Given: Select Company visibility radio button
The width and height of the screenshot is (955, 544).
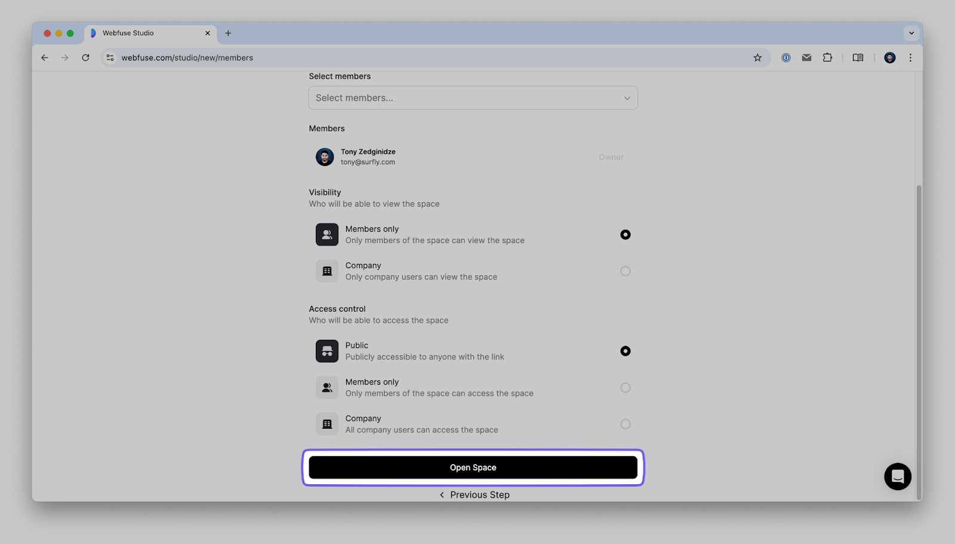Looking at the screenshot, I should 625,271.
